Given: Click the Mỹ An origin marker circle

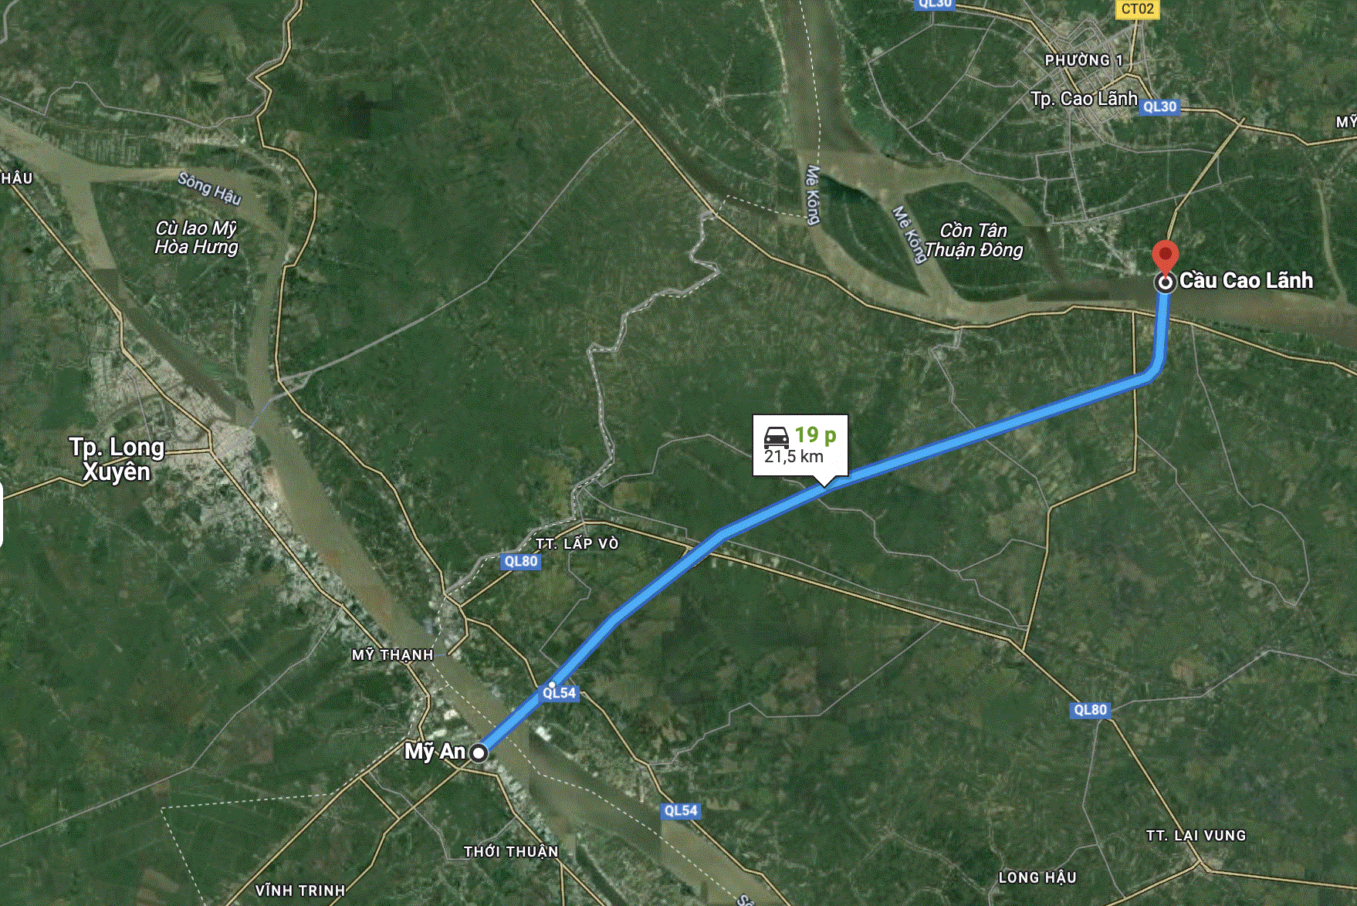Looking at the screenshot, I should 479,752.
